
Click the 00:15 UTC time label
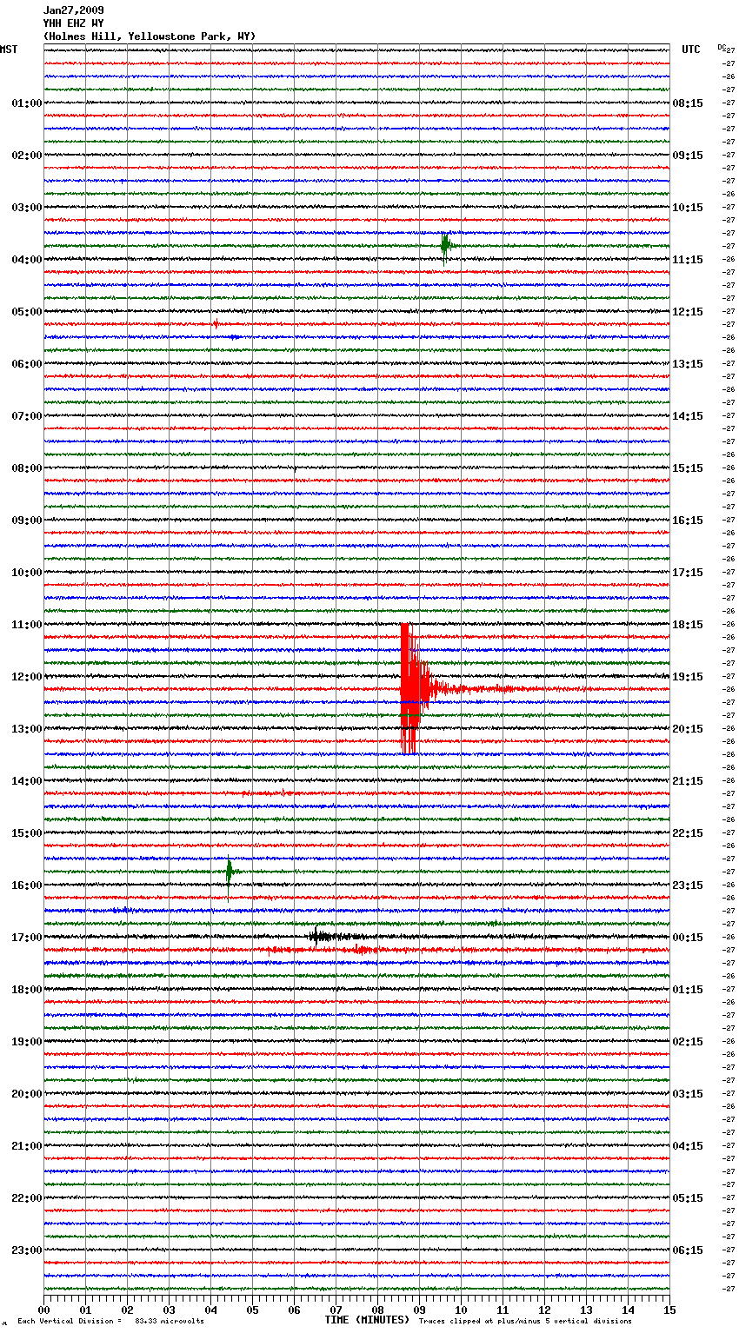click(688, 938)
